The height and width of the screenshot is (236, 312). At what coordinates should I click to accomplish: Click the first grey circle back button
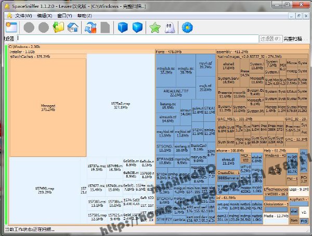point(29,28)
